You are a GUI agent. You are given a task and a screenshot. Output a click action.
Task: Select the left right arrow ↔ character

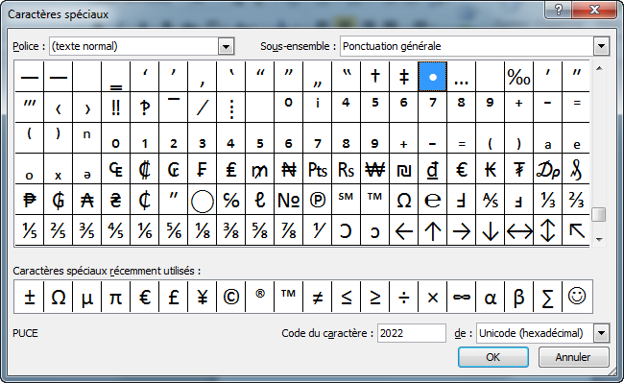coord(519,230)
